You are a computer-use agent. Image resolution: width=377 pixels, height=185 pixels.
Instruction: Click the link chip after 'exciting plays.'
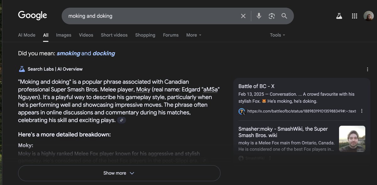click(x=122, y=120)
